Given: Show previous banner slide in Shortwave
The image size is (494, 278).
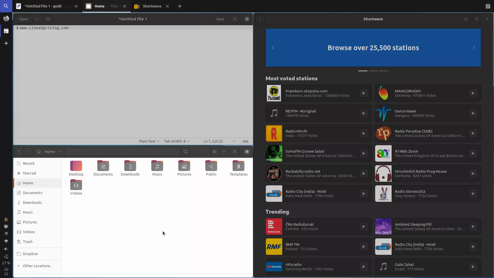Looking at the screenshot, I should 273,48.
